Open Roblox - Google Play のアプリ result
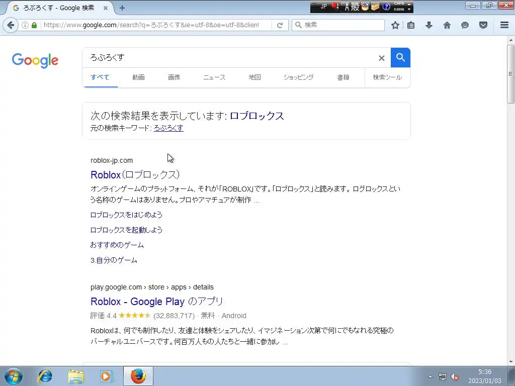The width and height of the screenshot is (515, 386). [x=157, y=302]
